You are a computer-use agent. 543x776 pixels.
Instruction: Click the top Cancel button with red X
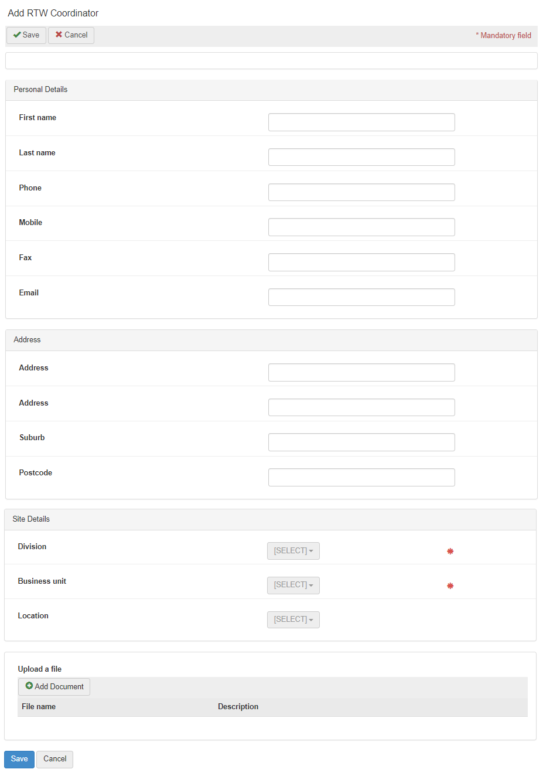(x=71, y=35)
